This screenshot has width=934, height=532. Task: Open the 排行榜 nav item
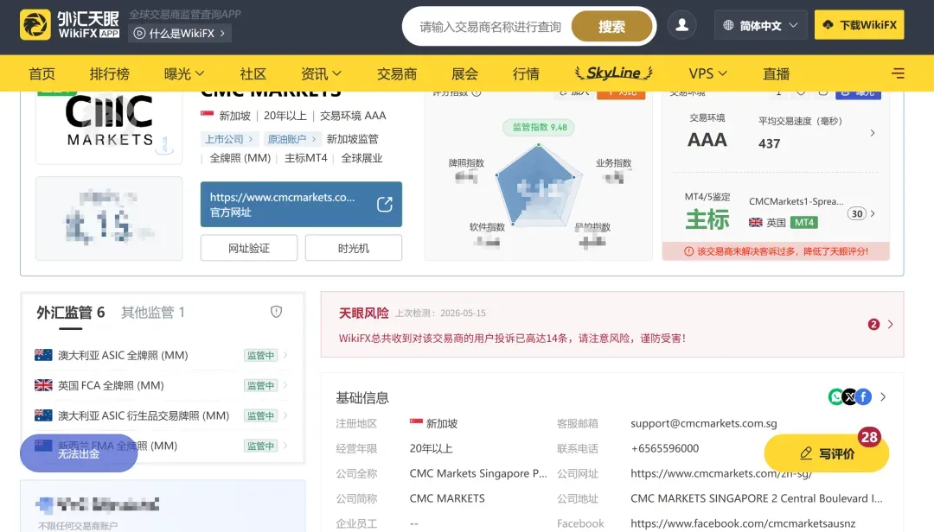(x=110, y=73)
